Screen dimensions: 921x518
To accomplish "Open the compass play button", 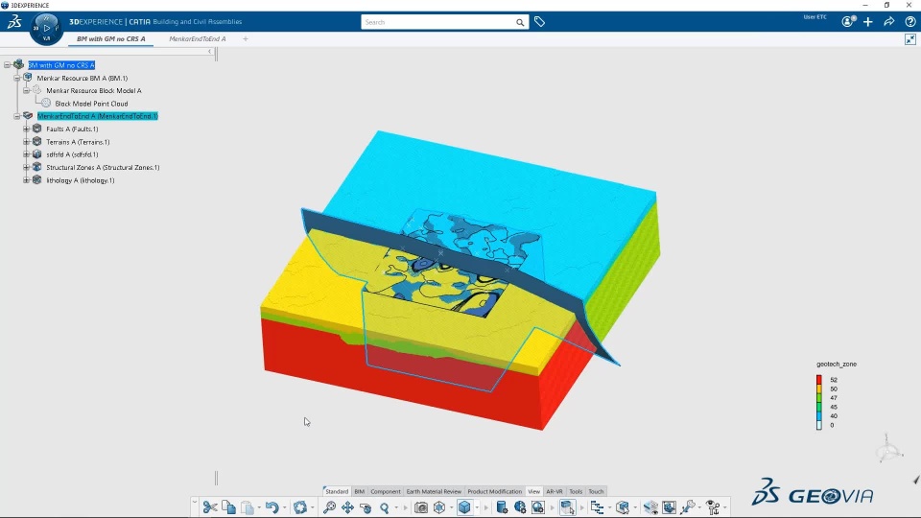I will 46,28.
